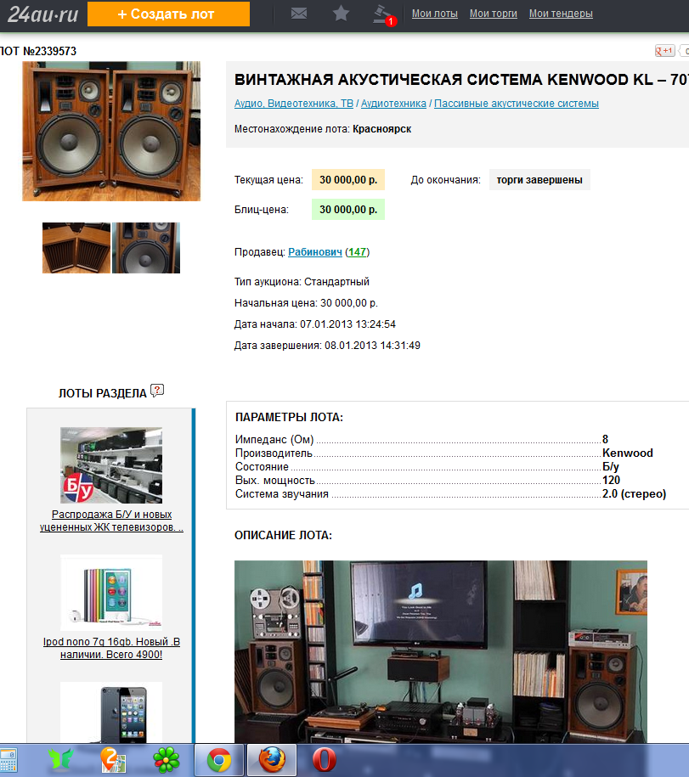Click location value Красноярск
Image resolution: width=689 pixels, height=777 pixels.
381,129
